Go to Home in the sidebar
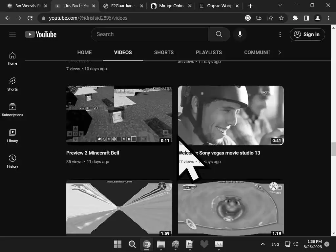336x252 pixels. [12, 58]
